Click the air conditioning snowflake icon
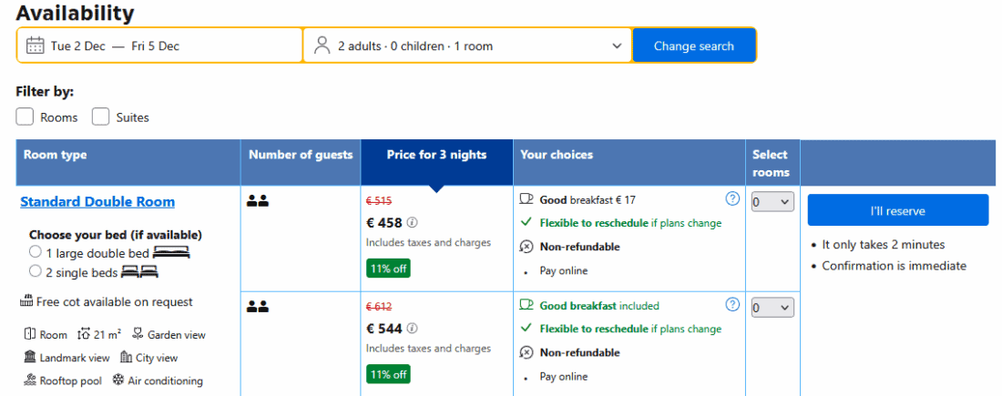The height and width of the screenshot is (396, 1002). (118, 381)
